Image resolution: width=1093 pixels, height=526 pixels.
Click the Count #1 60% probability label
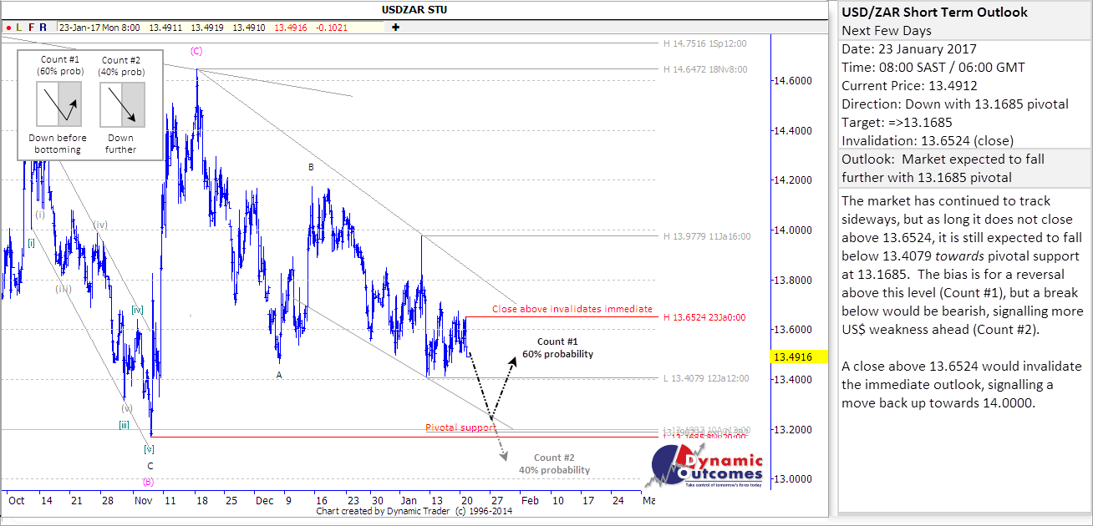click(557, 348)
